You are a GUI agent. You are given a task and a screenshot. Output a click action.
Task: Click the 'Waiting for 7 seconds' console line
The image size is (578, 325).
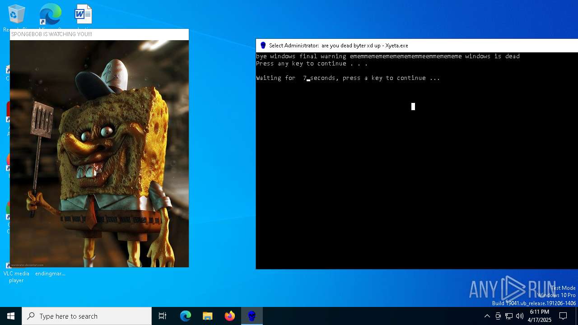coord(348,78)
